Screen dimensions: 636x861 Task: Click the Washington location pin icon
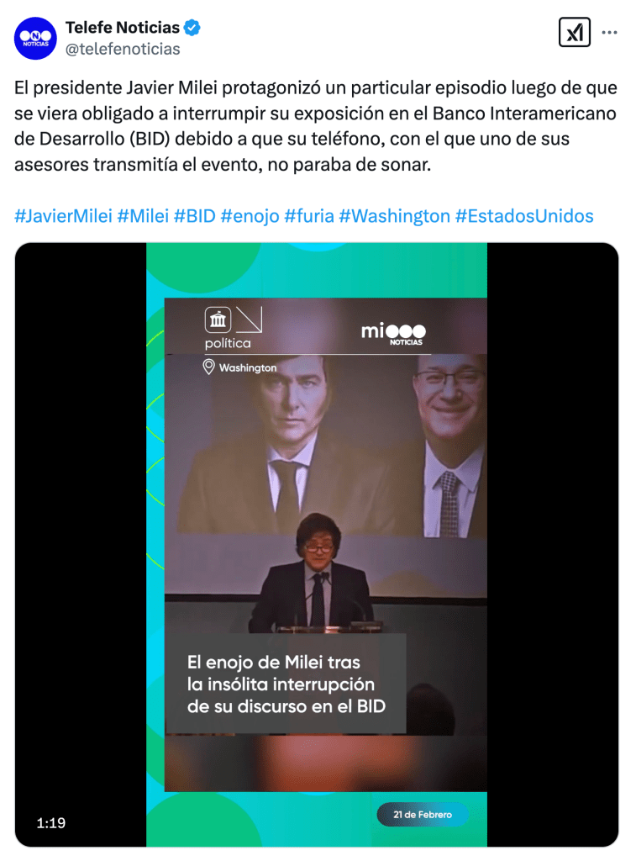[x=208, y=367]
